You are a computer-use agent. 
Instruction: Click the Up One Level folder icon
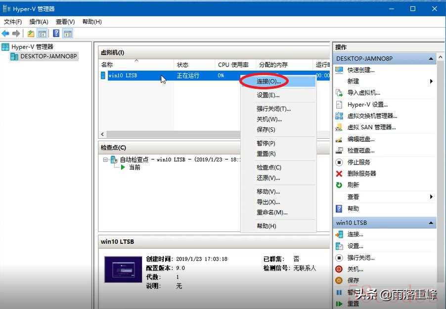pos(31,34)
